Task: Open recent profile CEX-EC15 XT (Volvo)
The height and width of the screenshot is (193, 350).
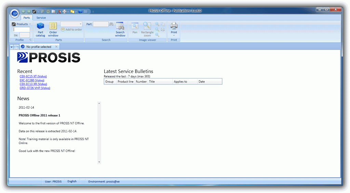Action: (x=33, y=76)
